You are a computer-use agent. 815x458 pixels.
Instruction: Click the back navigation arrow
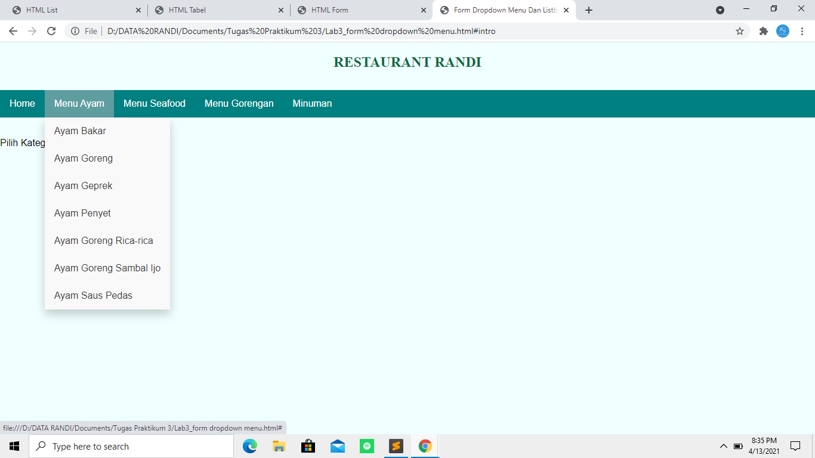pos(12,30)
